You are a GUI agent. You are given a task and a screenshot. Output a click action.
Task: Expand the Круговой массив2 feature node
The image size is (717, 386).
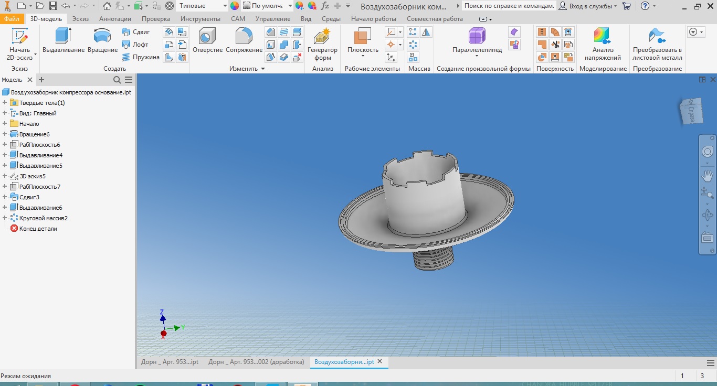coord(5,218)
